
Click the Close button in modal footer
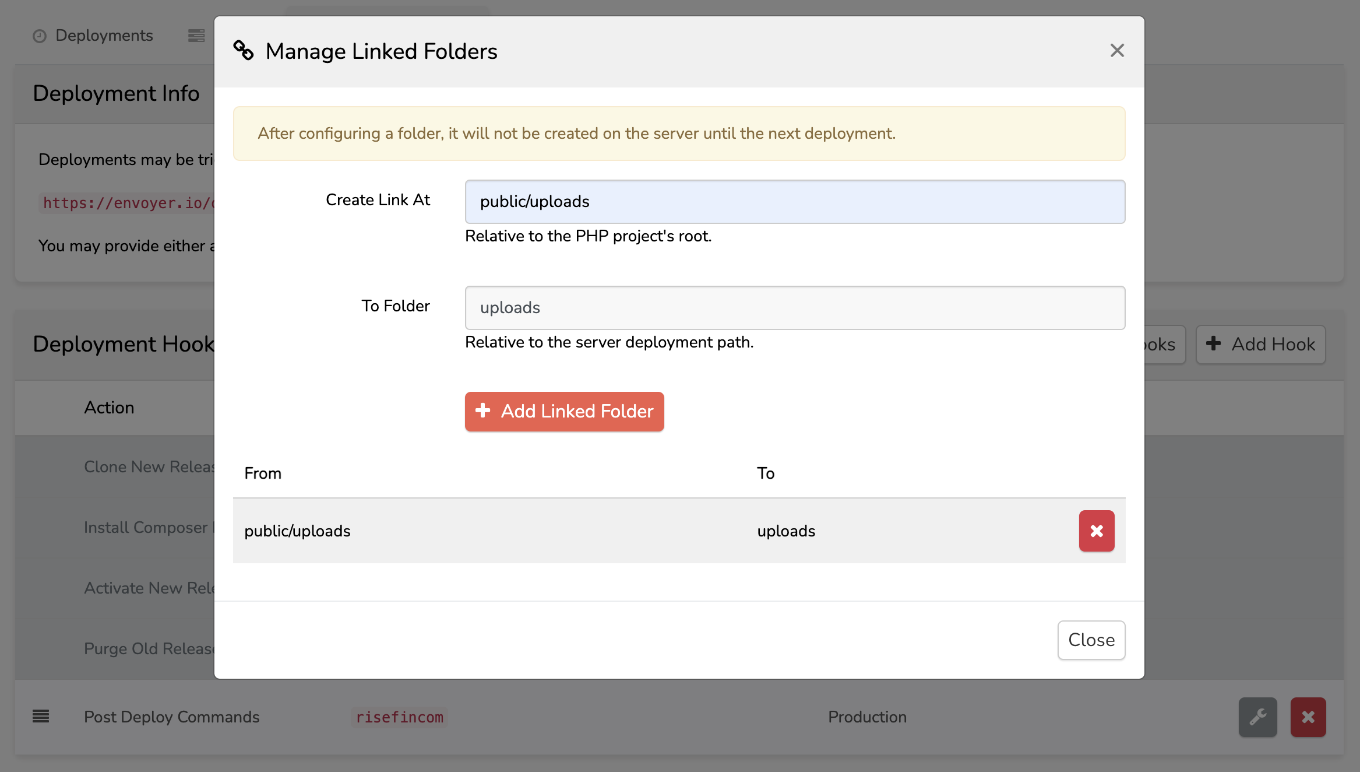click(1091, 640)
